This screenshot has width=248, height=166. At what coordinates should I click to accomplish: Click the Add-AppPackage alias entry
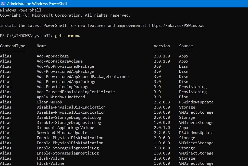(53, 56)
